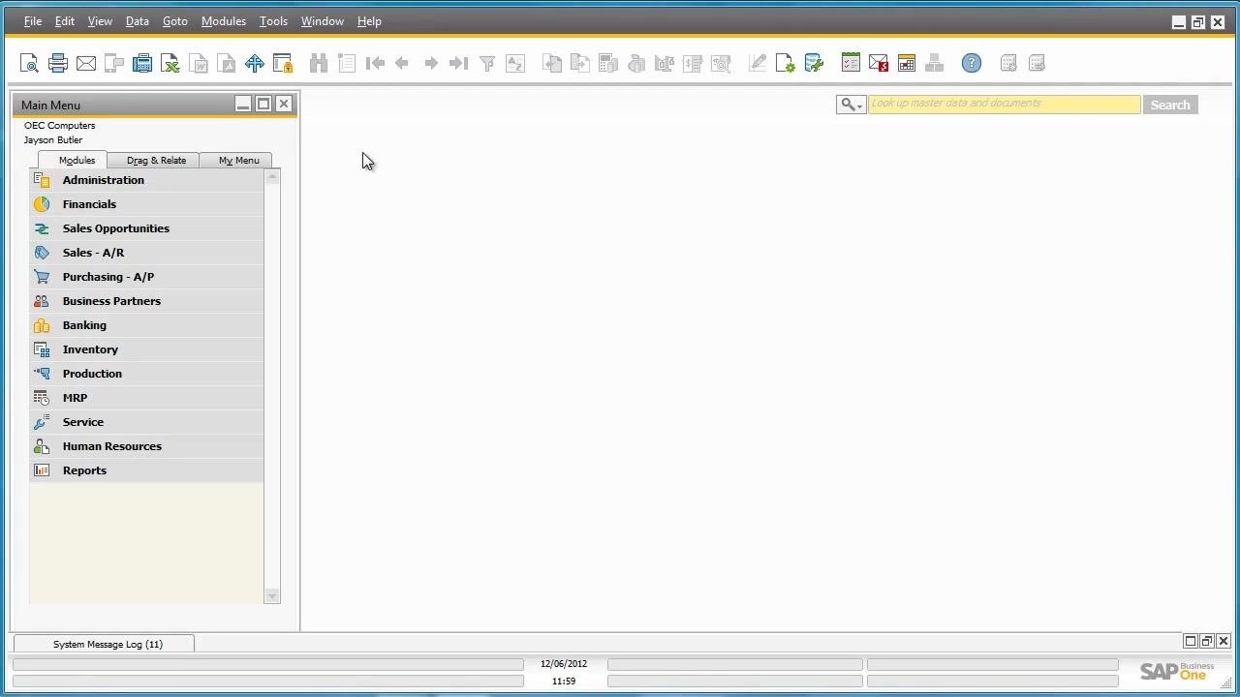This screenshot has height=697, width=1240.
Task: Open the Human Resources module
Action: pos(146,446)
